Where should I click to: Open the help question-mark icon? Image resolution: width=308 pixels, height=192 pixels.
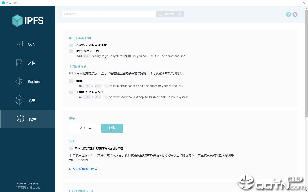pos(288,14)
